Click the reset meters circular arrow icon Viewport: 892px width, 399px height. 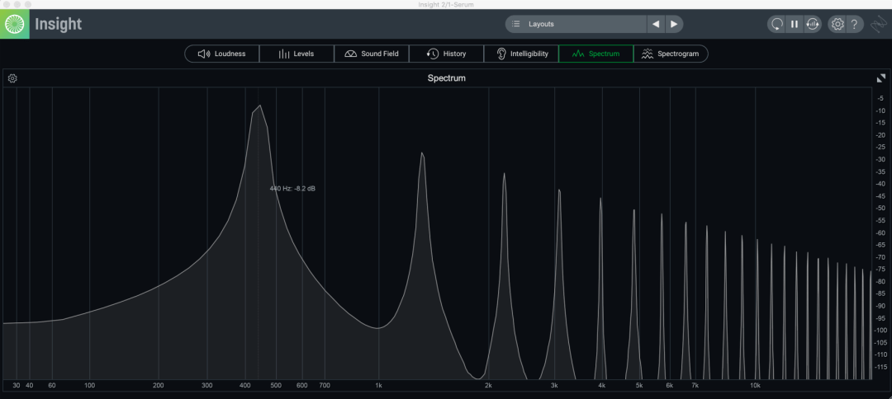click(x=776, y=24)
